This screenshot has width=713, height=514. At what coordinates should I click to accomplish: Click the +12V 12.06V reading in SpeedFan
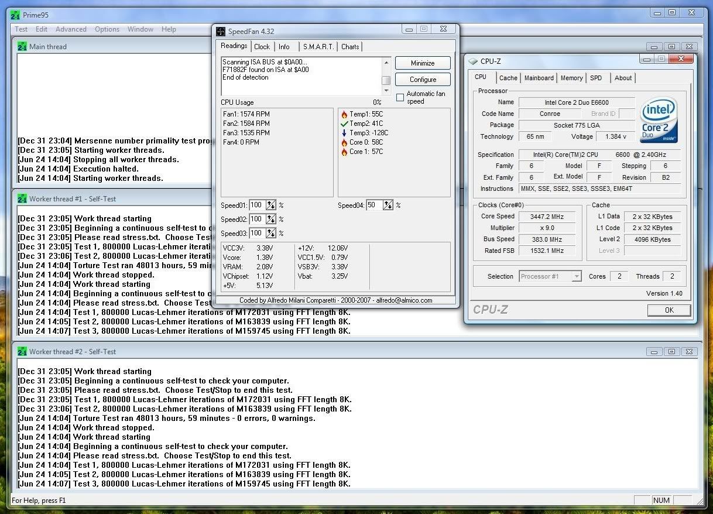323,248
